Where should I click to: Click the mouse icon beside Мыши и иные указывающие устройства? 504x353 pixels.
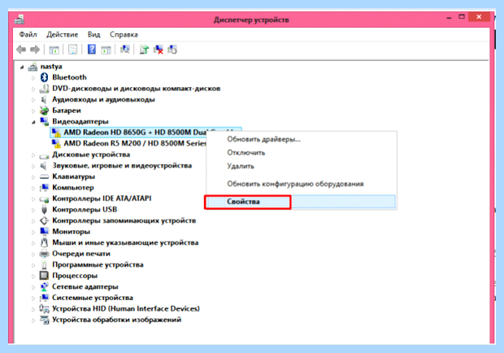(44, 242)
